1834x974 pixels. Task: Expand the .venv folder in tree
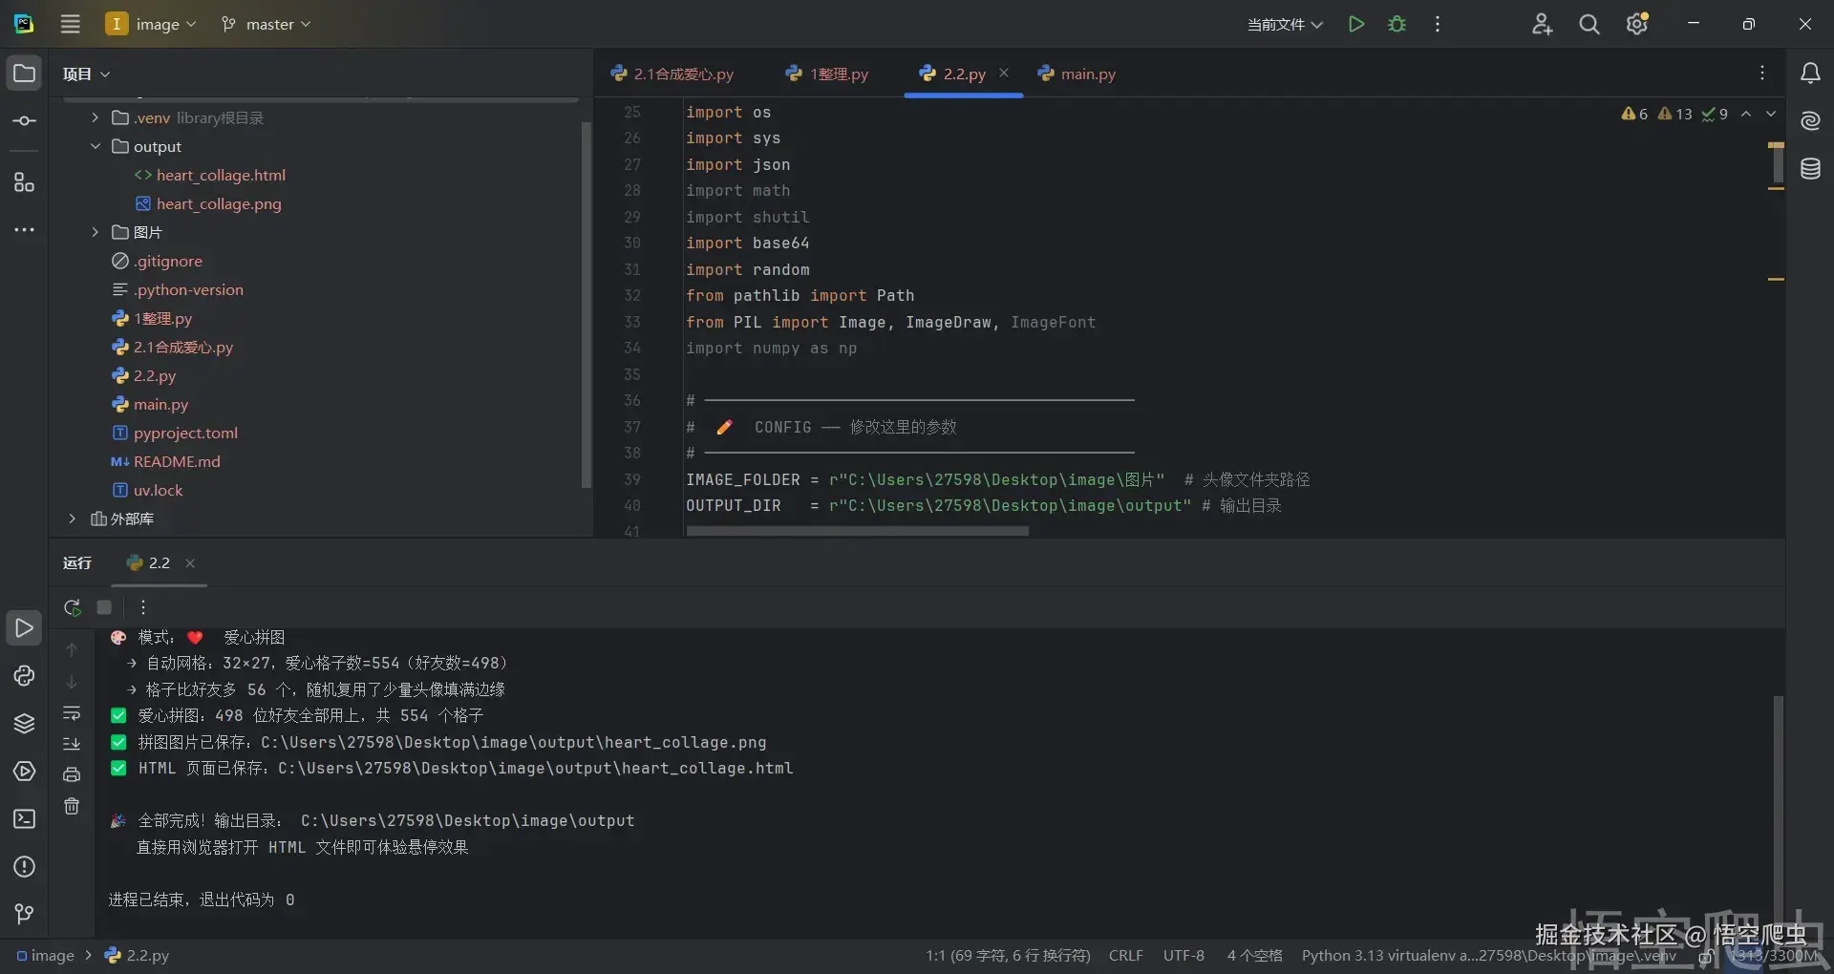95,117
